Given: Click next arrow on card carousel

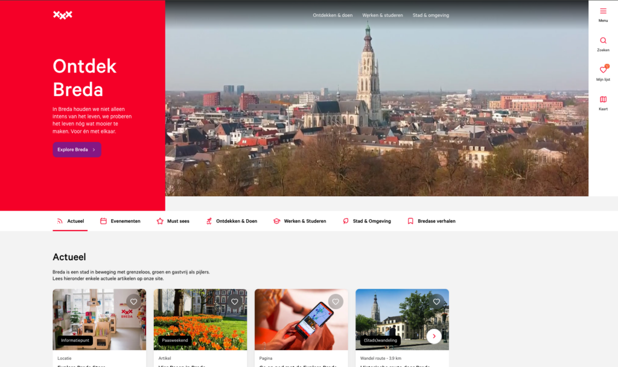Looking at the screenshot, I should [433, 336].
